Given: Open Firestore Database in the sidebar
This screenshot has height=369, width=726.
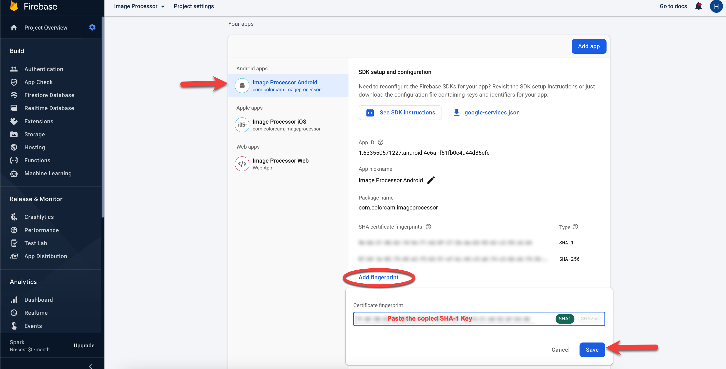Looking at the screenshot, I should (49, 95).
